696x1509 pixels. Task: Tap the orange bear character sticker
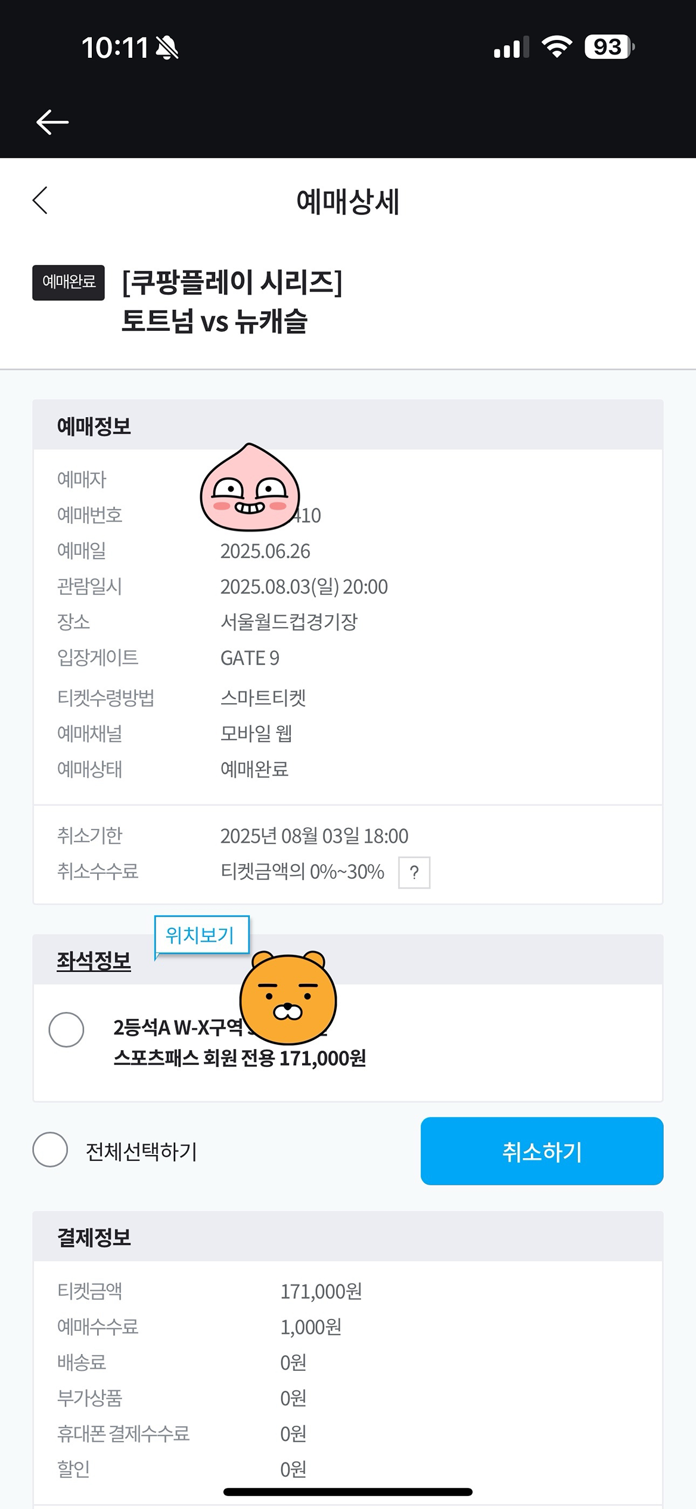click(288, 997)
